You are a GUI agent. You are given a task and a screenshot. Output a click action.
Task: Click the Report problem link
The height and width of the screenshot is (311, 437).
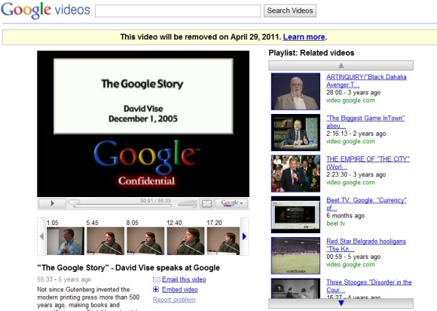pos(174,300)
